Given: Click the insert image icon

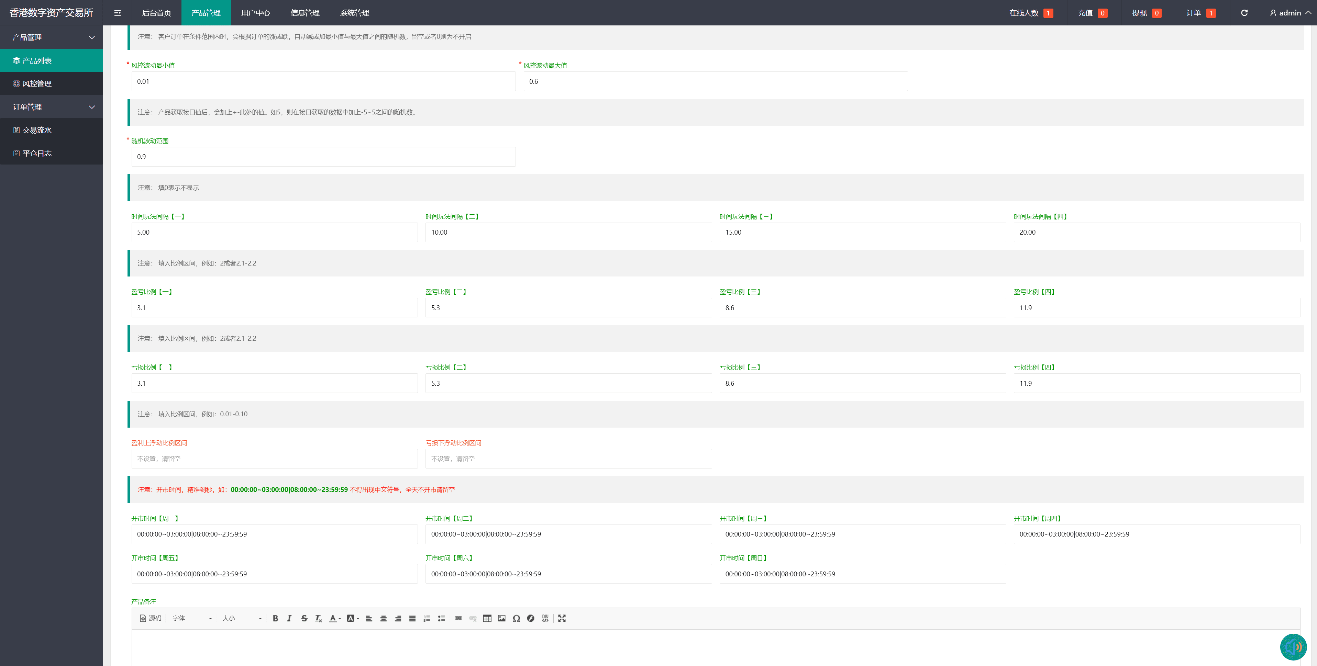Looking at the screenshot, I should 501,618.
